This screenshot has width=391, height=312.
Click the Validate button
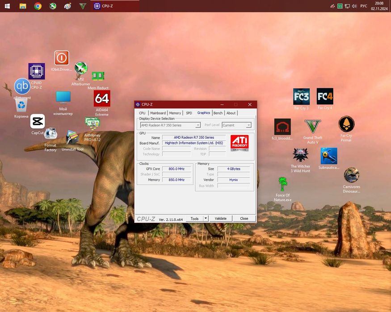221,218
